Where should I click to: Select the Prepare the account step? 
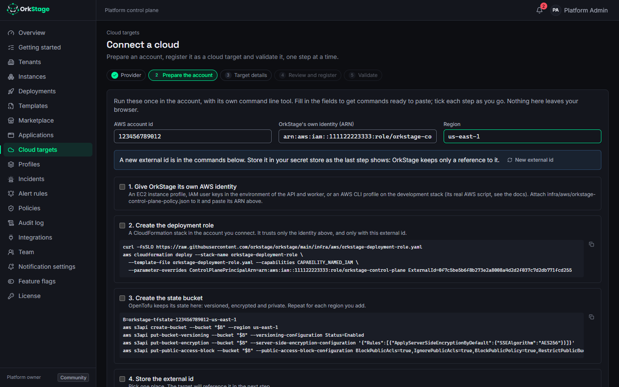183,75
